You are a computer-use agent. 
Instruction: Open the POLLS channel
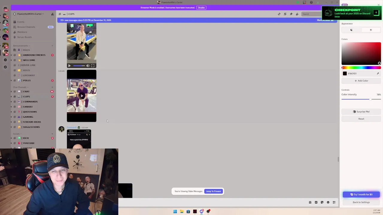point(33,80)
